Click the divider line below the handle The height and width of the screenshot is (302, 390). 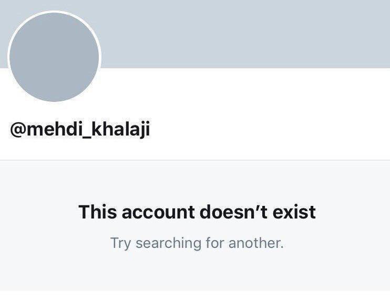tap(195, 160)
